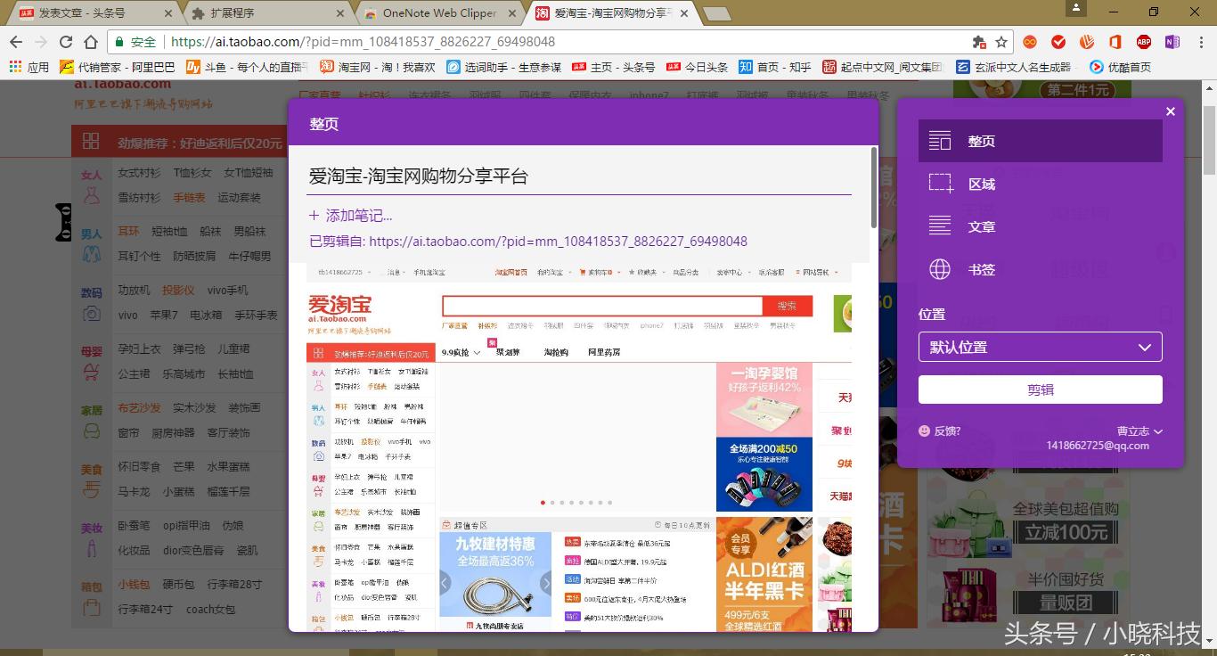Click the Adblock Plus ABP toolbar icon
The width and height of the screenshot is (1217, 656).
pyautogui.click(x=1145, y=41)
